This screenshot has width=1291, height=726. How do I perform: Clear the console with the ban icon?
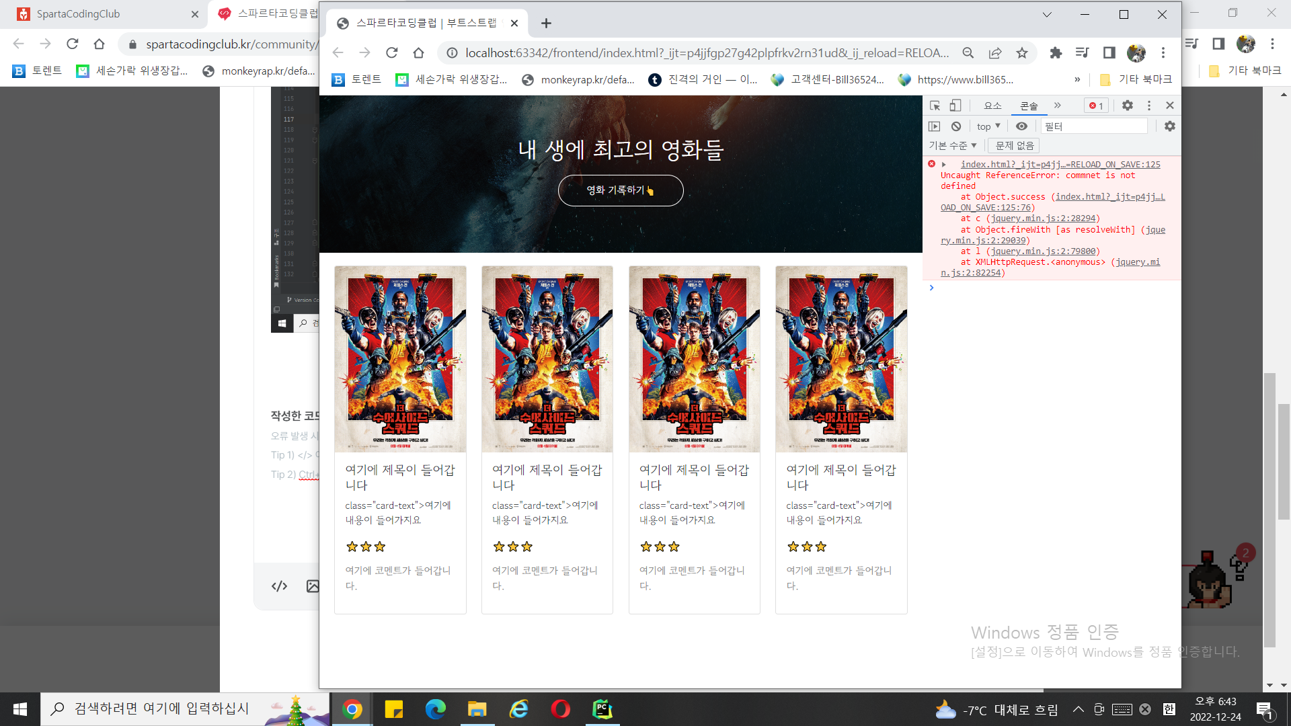(x=956, y=126)
